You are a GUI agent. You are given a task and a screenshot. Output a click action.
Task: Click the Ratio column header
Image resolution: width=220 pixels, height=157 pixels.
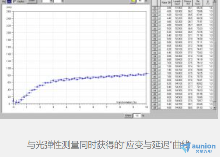click(166, 3)
